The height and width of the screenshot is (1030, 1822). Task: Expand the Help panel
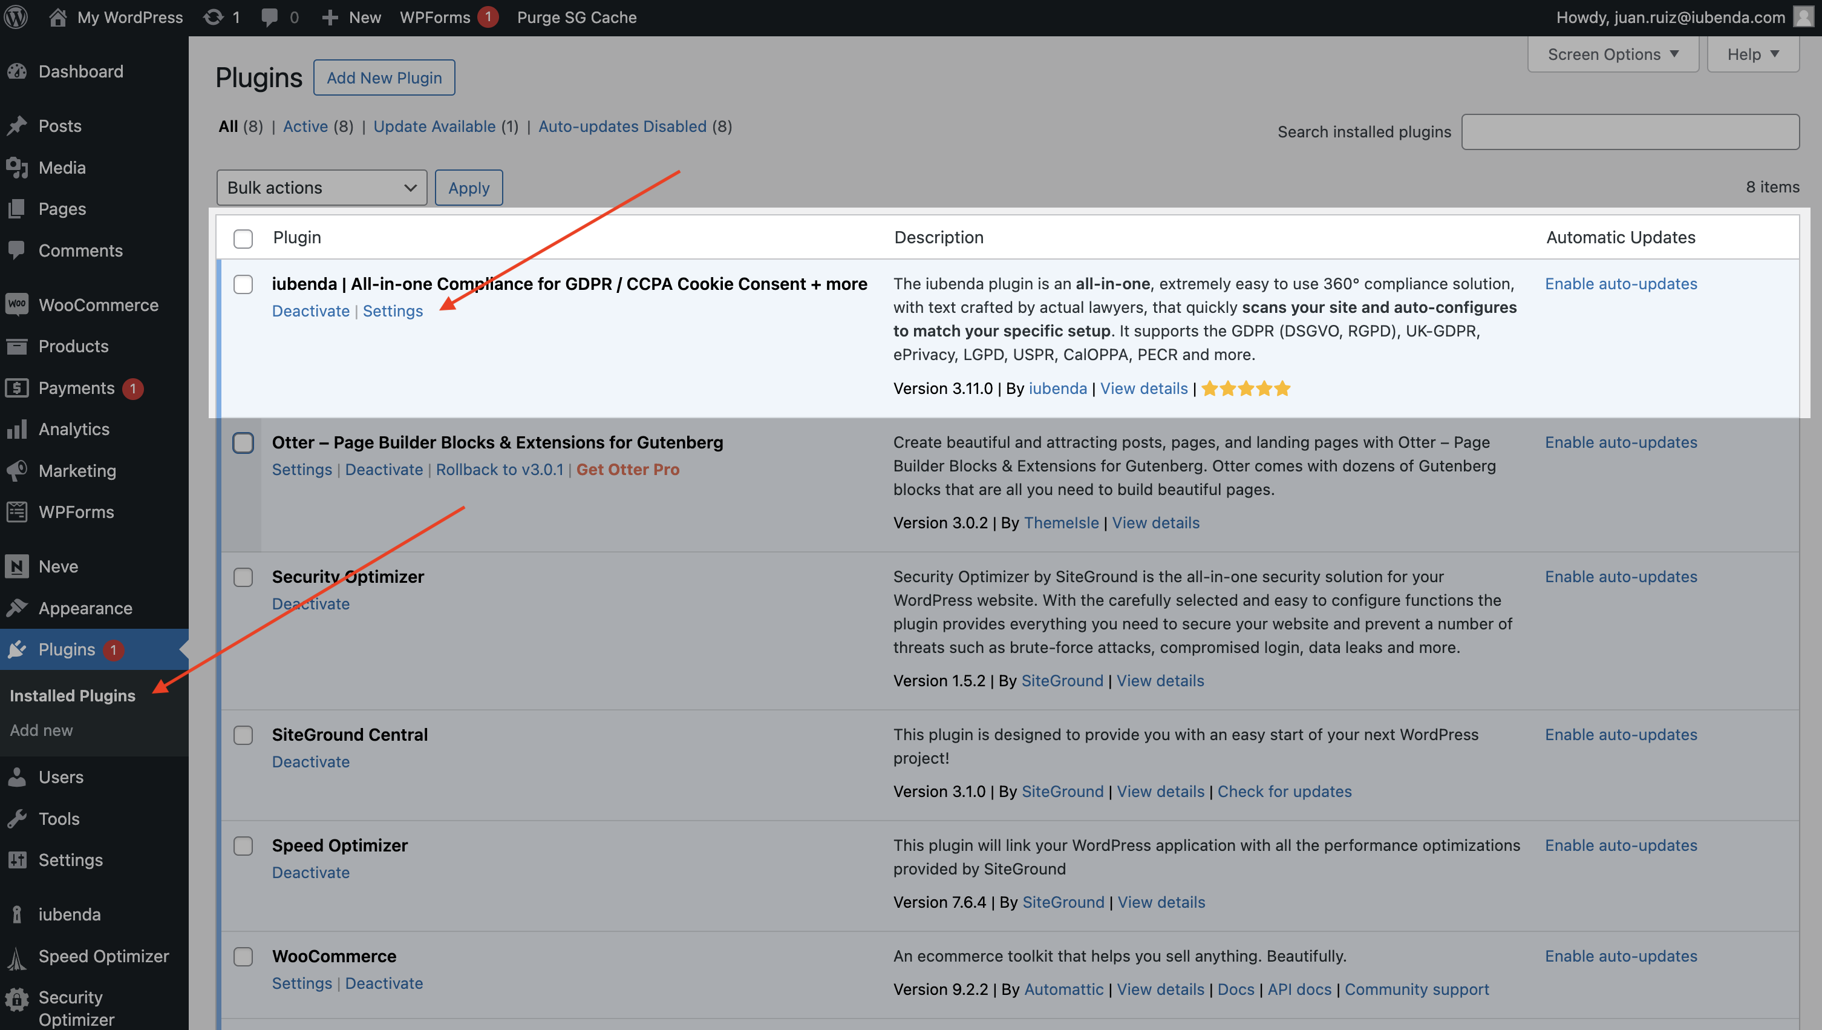(1752, 53)
